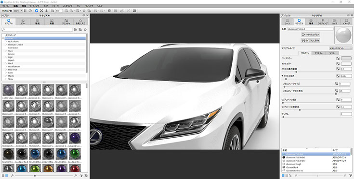The width and height of the screenshot is (354, 179).
Task: Click the screenshot icon at toolbar end
Action: pyautogui.click(x=134, y=11)
